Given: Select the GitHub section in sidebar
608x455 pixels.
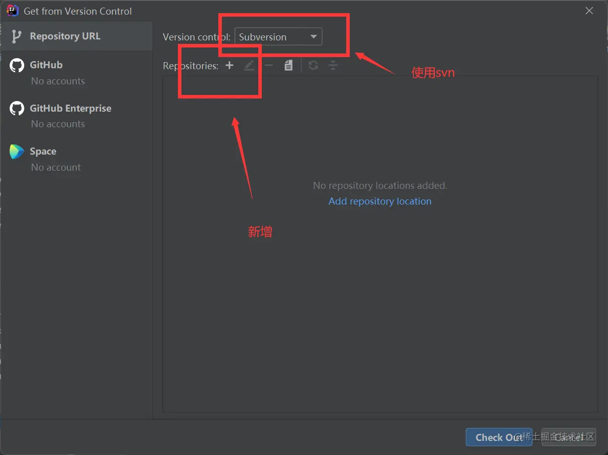Looking at the screenshot, I should [x=76, y=72].
